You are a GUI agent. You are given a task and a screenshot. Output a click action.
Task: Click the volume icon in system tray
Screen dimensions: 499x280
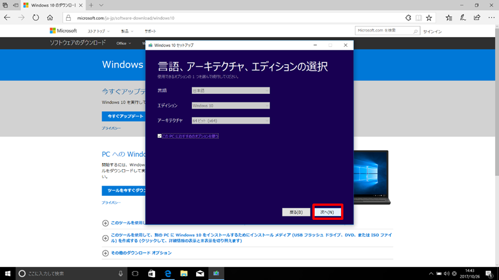[x=447, y=273]
